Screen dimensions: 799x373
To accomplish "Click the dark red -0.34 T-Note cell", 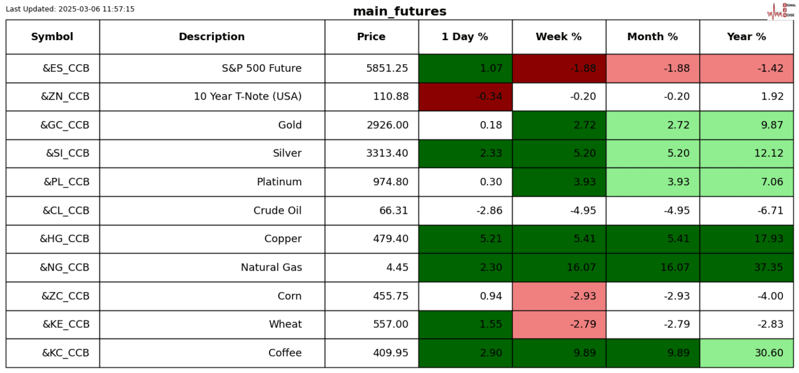I will pyautogui.click(x=465, y=97).
